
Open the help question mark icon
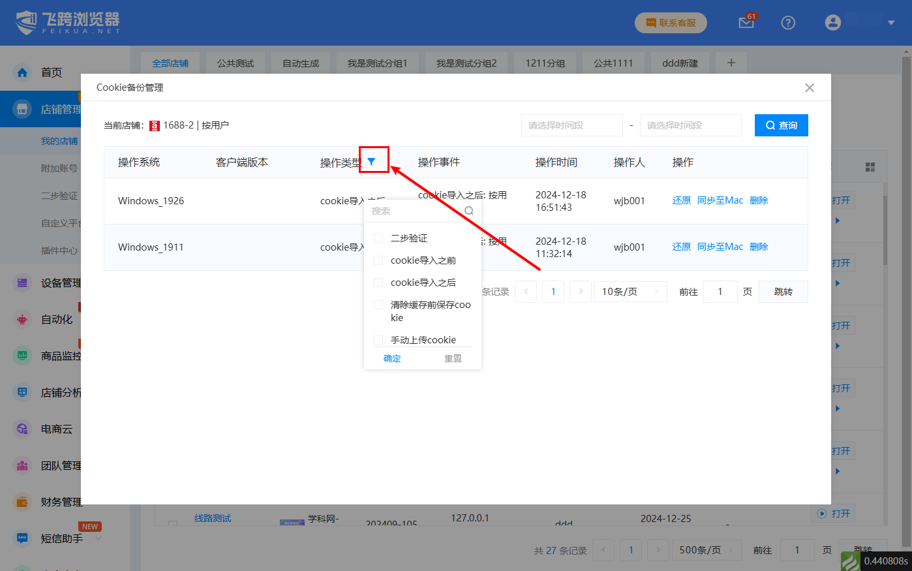coord(788,23)
